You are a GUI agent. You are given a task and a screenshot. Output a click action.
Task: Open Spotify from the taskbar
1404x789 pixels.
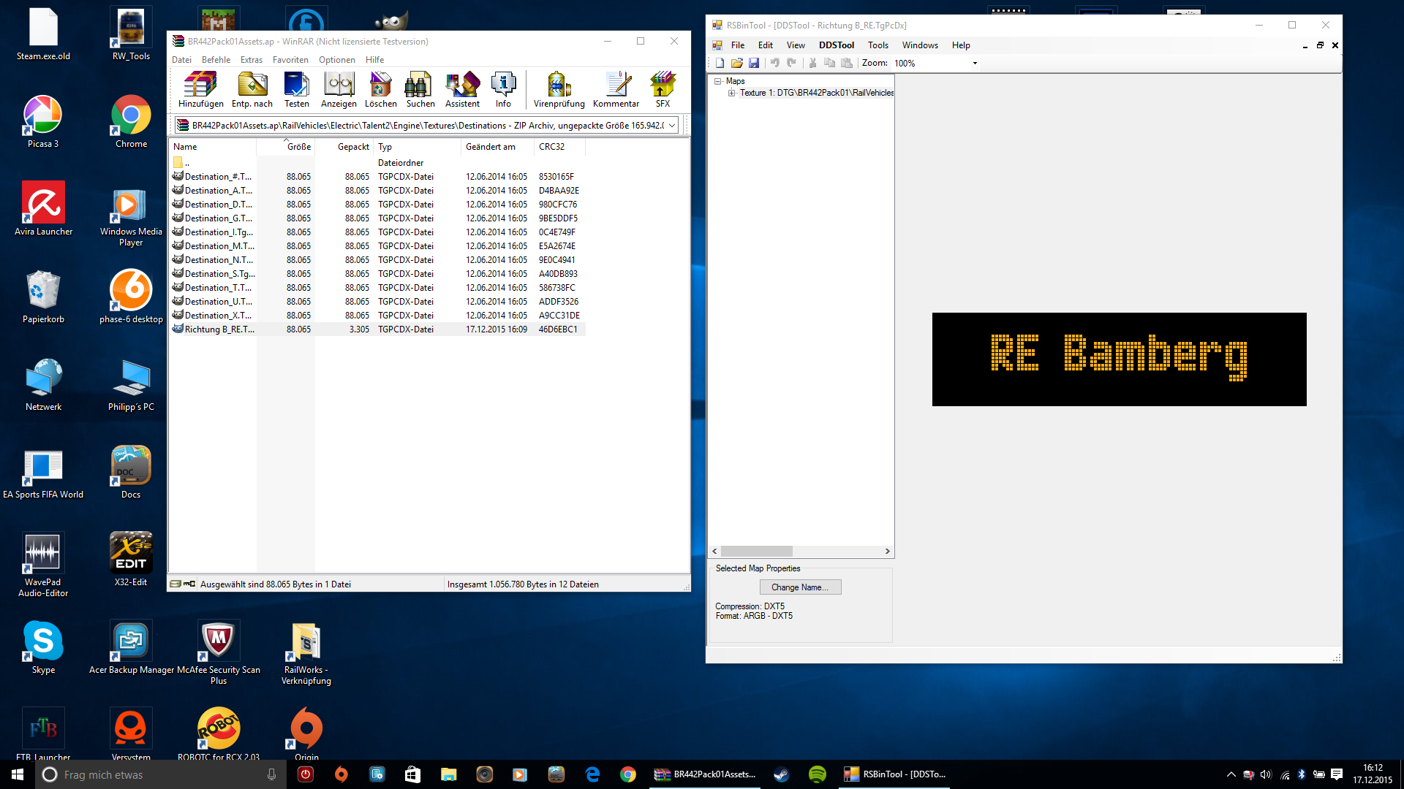[x=817, y=774]
